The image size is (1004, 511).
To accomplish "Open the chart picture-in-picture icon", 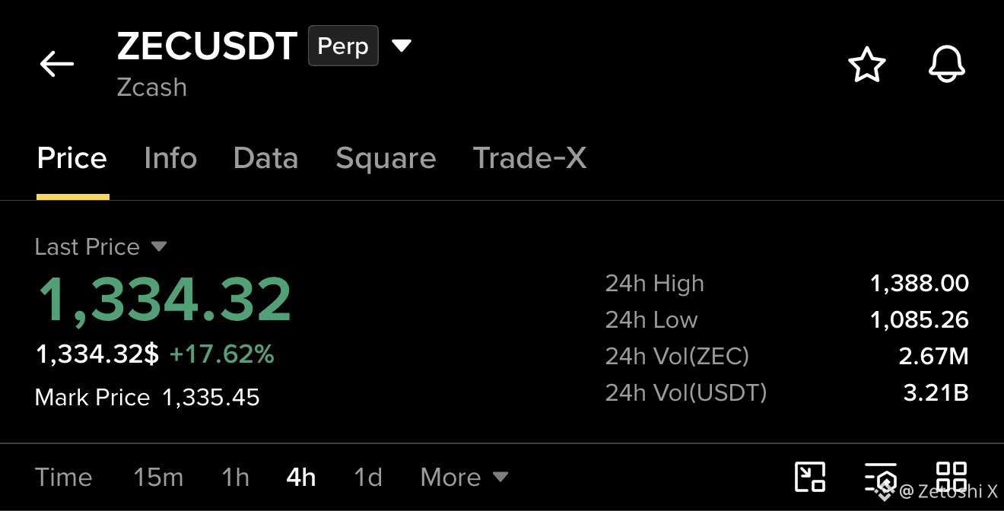I will coord(810,477).
